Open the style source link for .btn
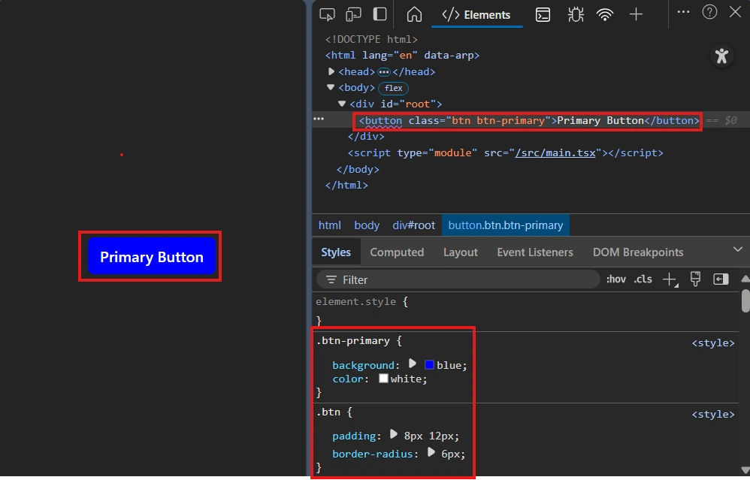 [x=712, y=415]
